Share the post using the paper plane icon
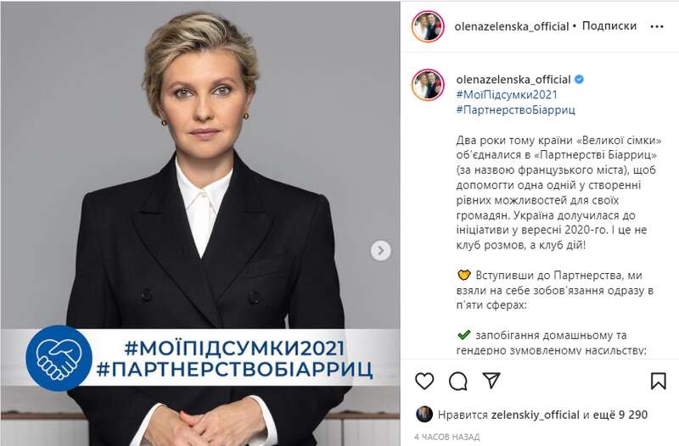The width and height of the screenshot is (679, 446). [491, 380]
